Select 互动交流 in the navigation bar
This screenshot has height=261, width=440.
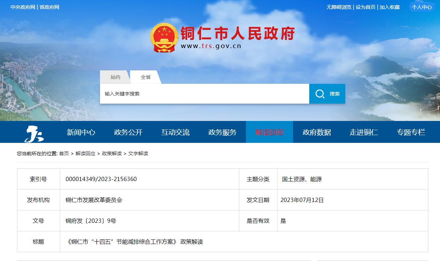click(x=176, y=132)
